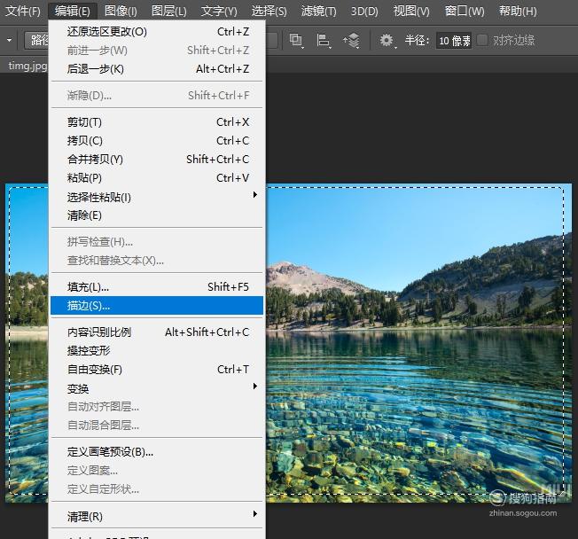Select 操控变形 menu entry

(x=157, y=350)
